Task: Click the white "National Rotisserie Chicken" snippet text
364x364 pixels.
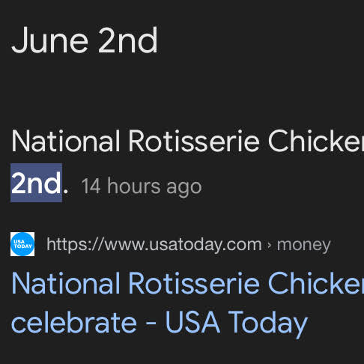Action: (x=187, y=141)
